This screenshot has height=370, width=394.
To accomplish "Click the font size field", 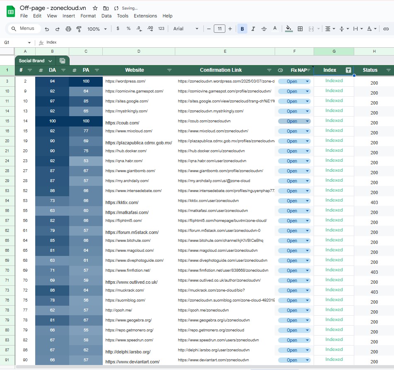I will 219,29.
